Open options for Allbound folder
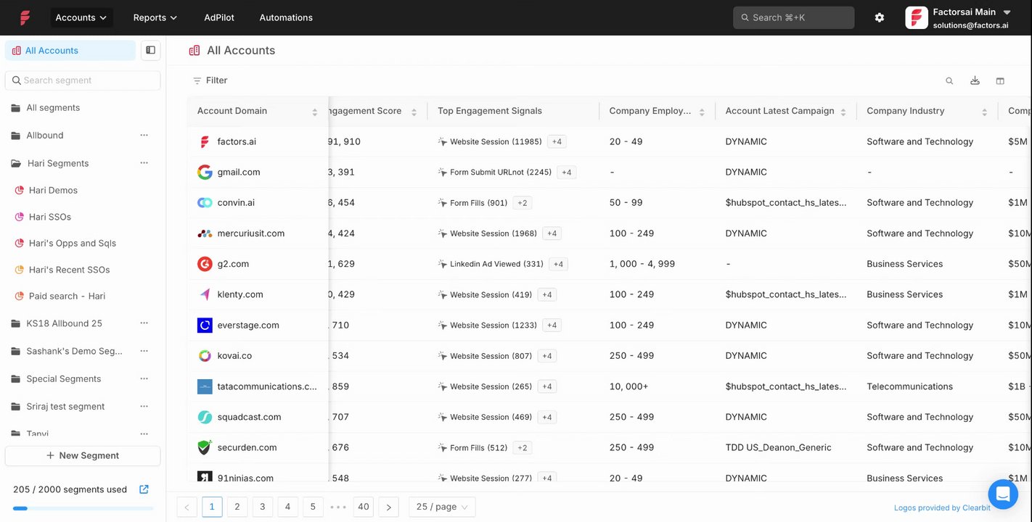Screen dimensions: 1032x522 144,136
